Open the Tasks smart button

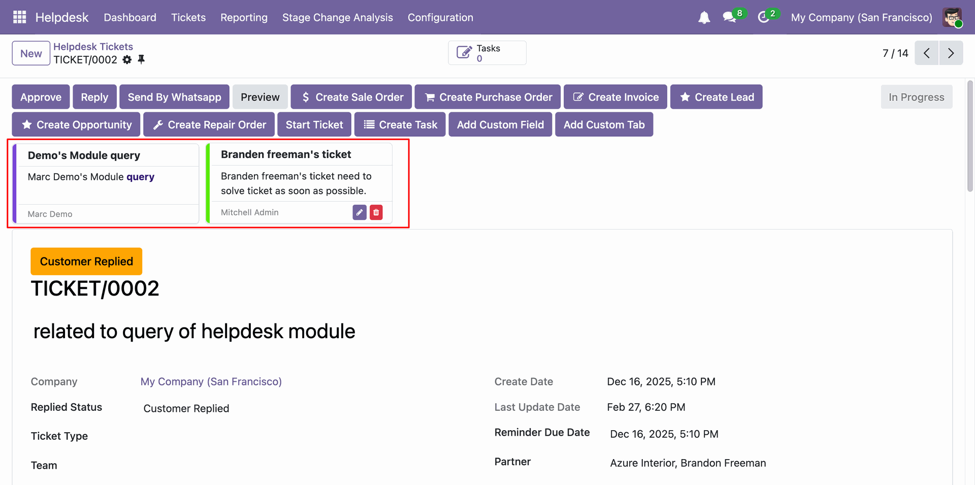tap(487, 53)
